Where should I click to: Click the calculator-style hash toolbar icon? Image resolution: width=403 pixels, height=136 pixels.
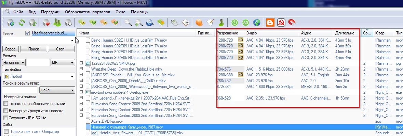tap(175, 23)
